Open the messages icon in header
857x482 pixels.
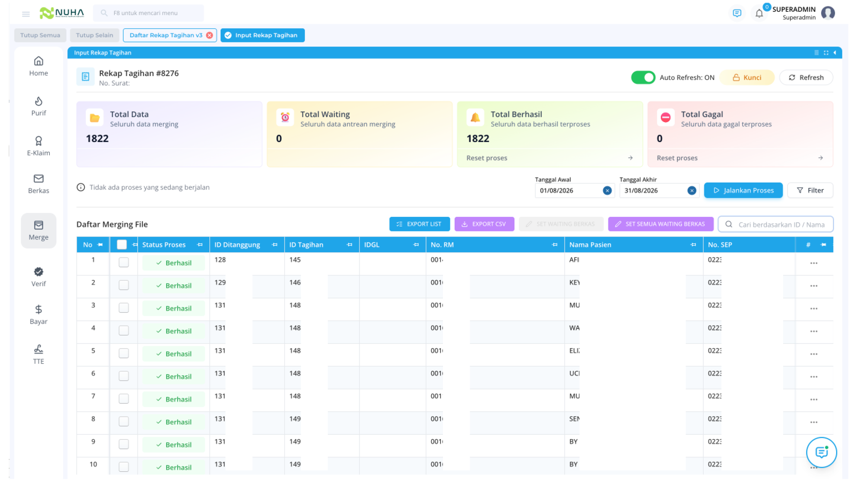click(737, 13)
